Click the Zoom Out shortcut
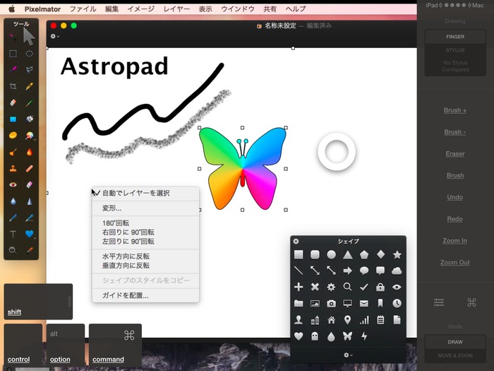The height and width of the screenshot is (371, 494). [x=455, y=262]
